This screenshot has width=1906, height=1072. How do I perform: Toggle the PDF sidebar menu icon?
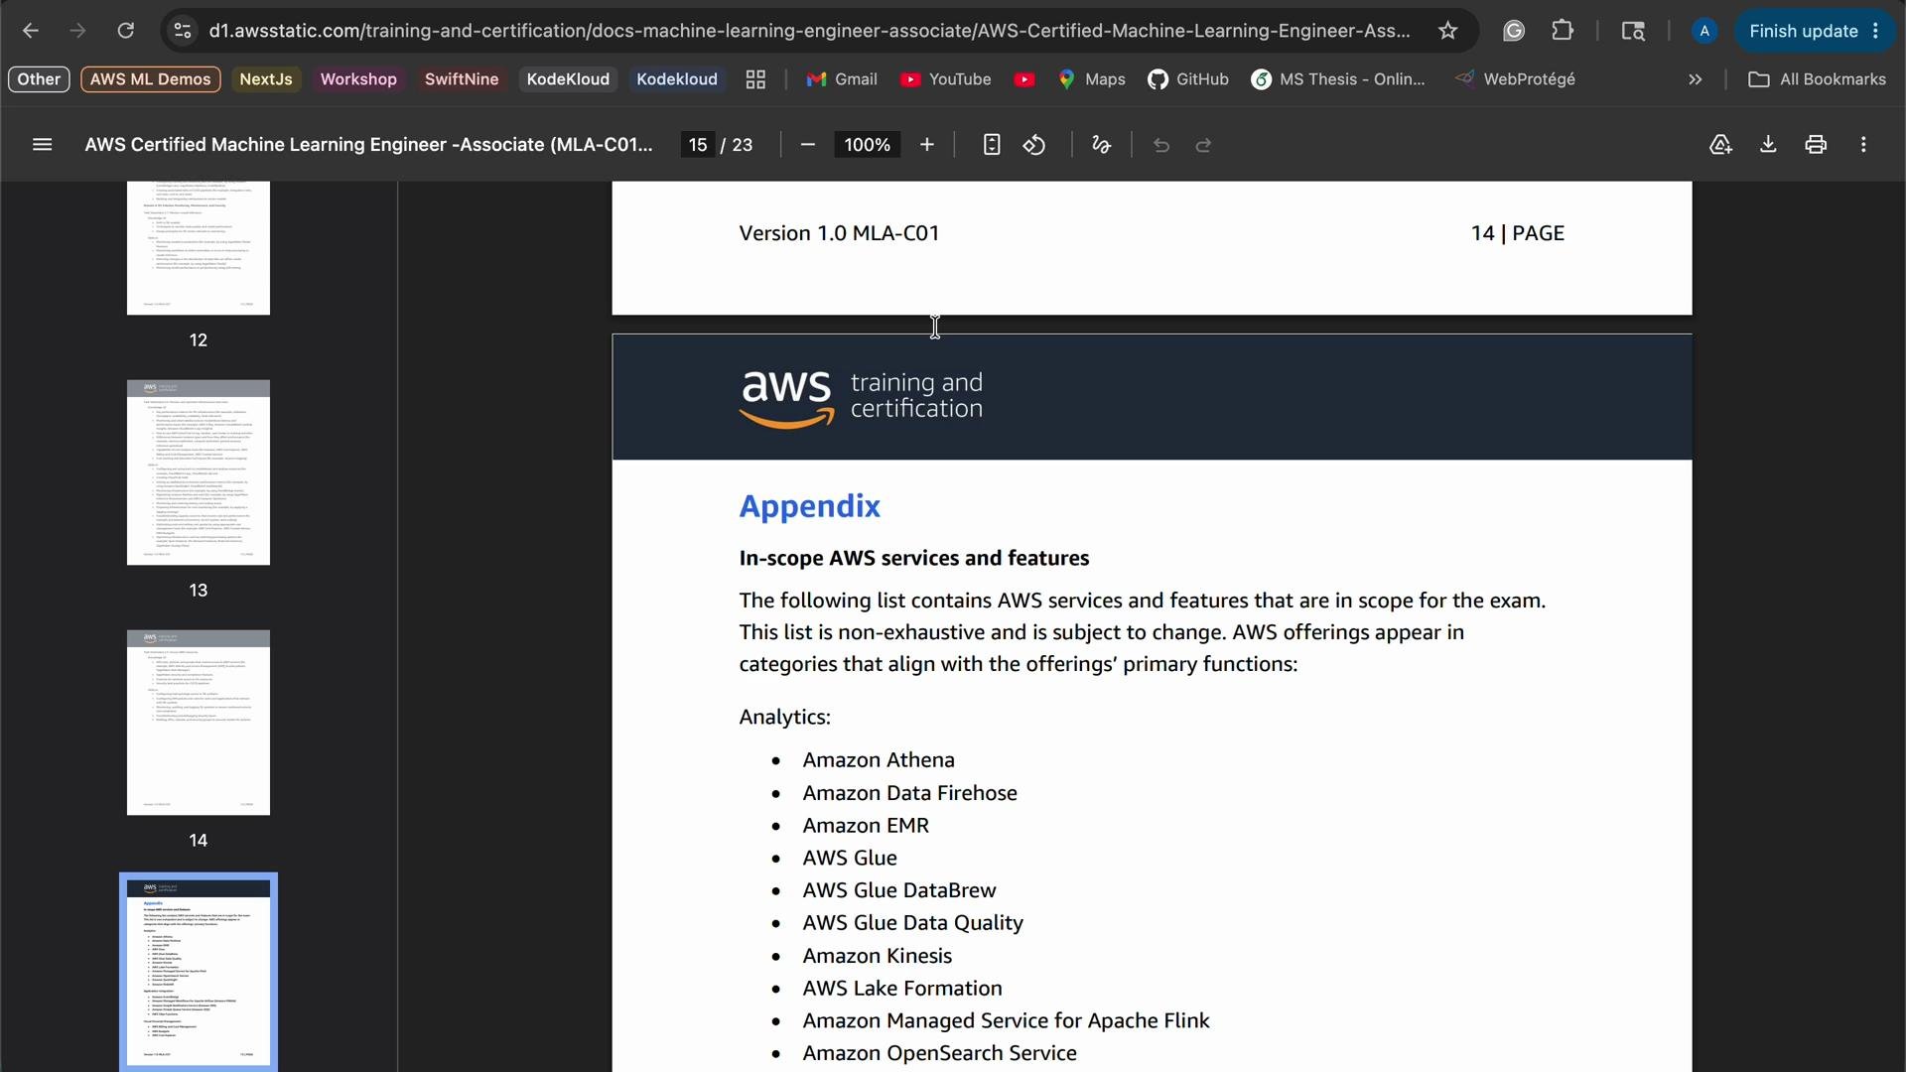[42, 145]
